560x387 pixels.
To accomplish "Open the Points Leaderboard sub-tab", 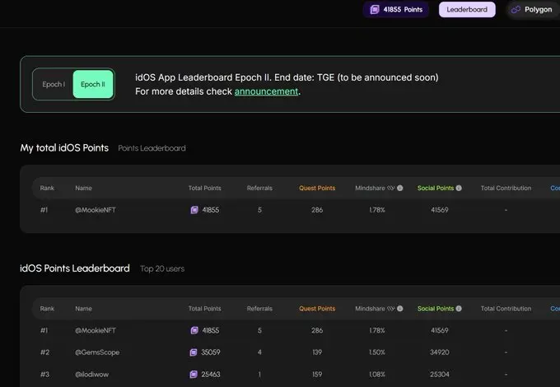I will [152, 148].
